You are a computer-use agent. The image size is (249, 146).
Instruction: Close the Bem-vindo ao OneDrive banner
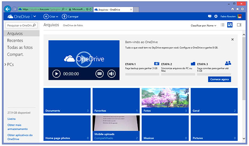tap(233, 40)
